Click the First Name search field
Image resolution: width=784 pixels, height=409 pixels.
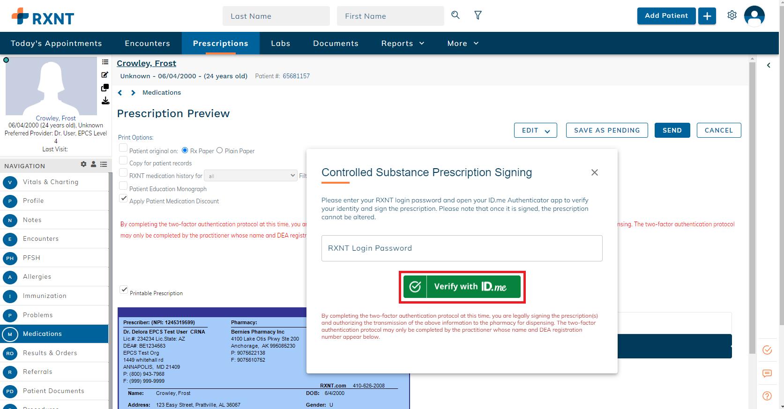[390, 16]
